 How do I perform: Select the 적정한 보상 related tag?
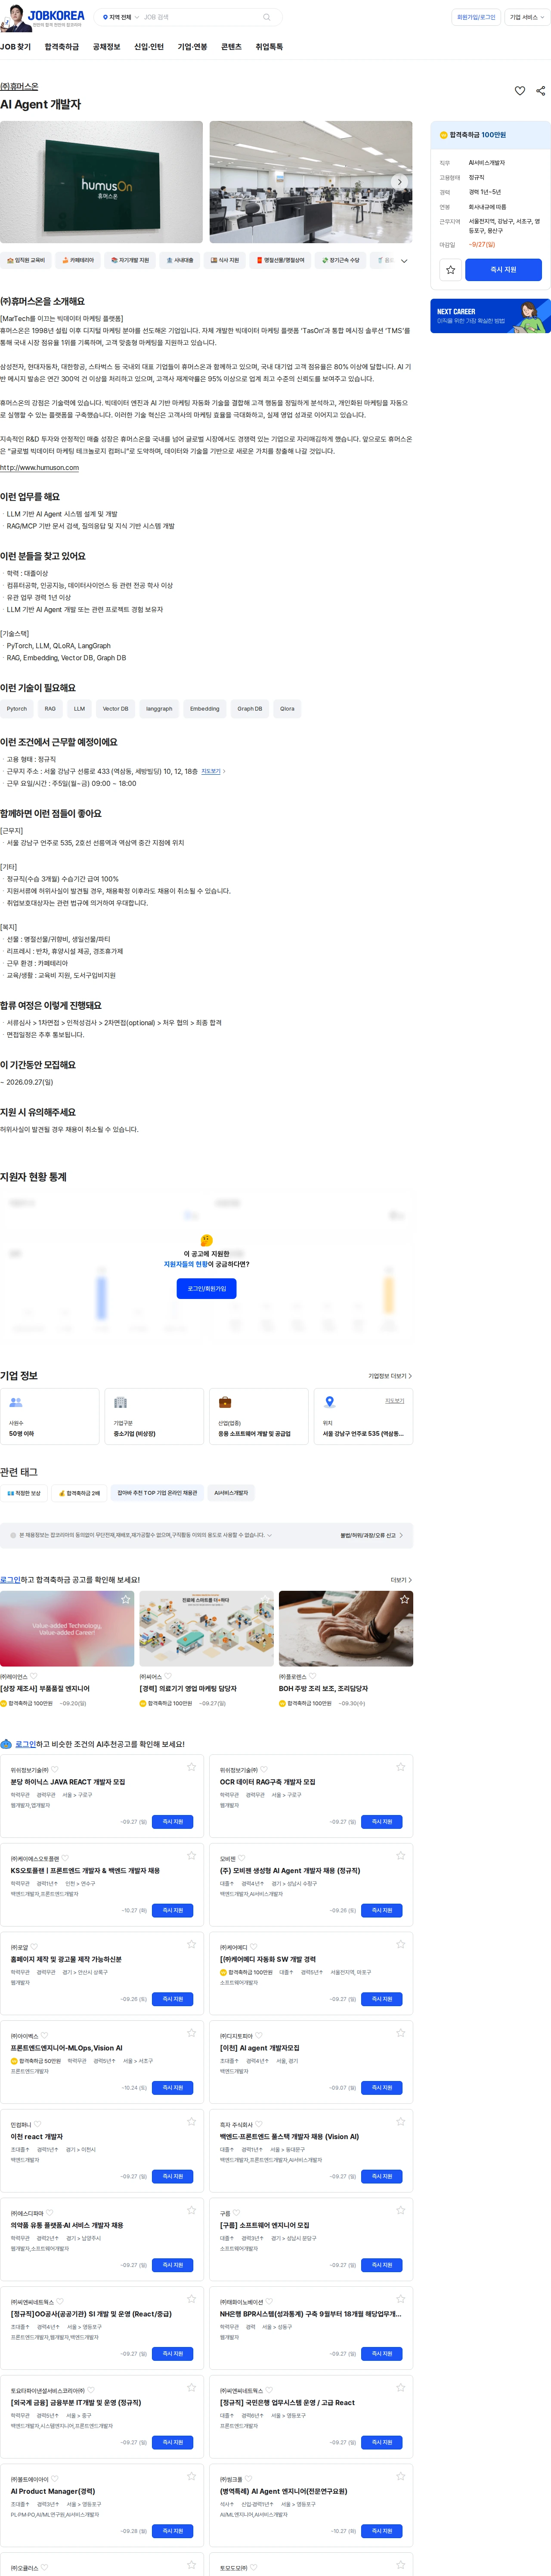24,1493
